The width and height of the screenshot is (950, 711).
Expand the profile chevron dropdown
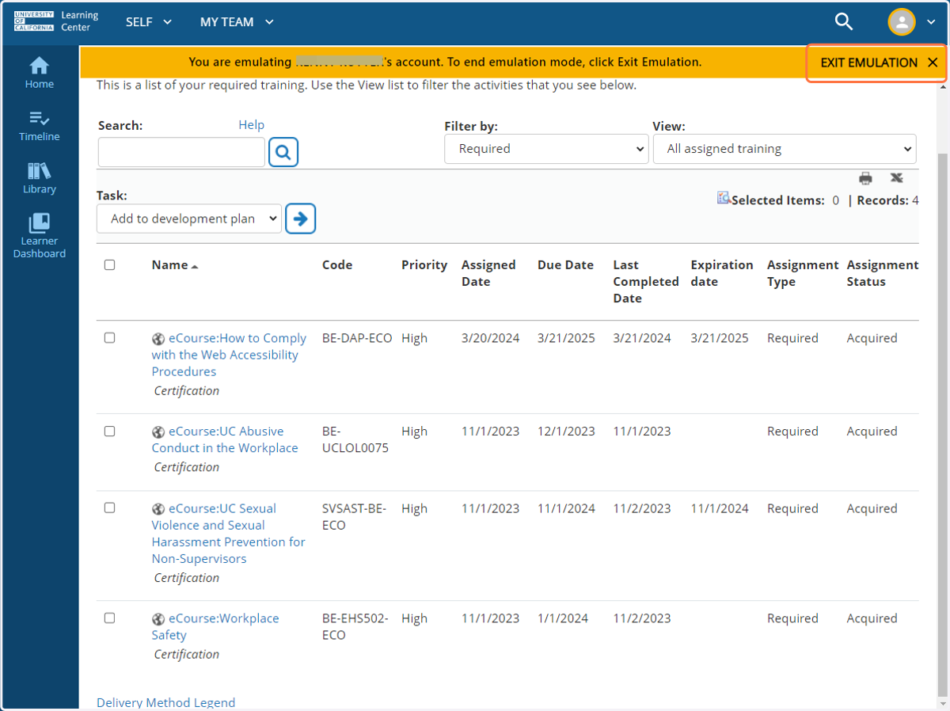point(931,22)
